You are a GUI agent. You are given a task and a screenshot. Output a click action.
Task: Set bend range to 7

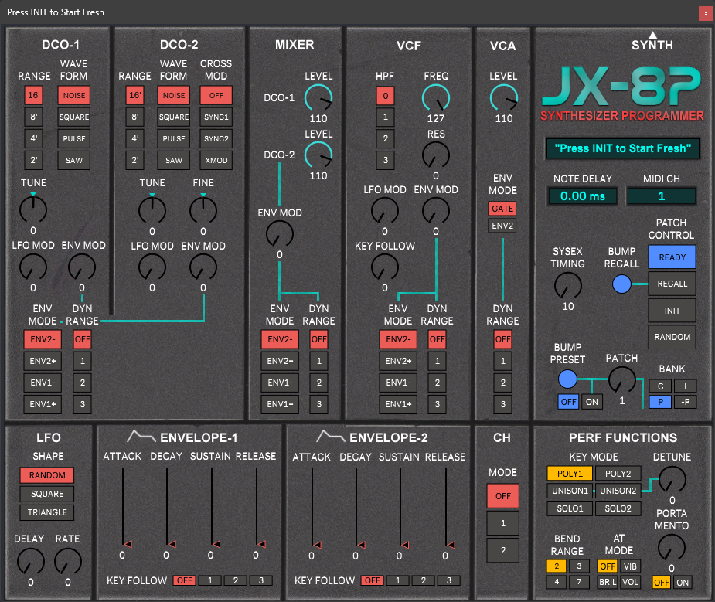tap(579, 582)
